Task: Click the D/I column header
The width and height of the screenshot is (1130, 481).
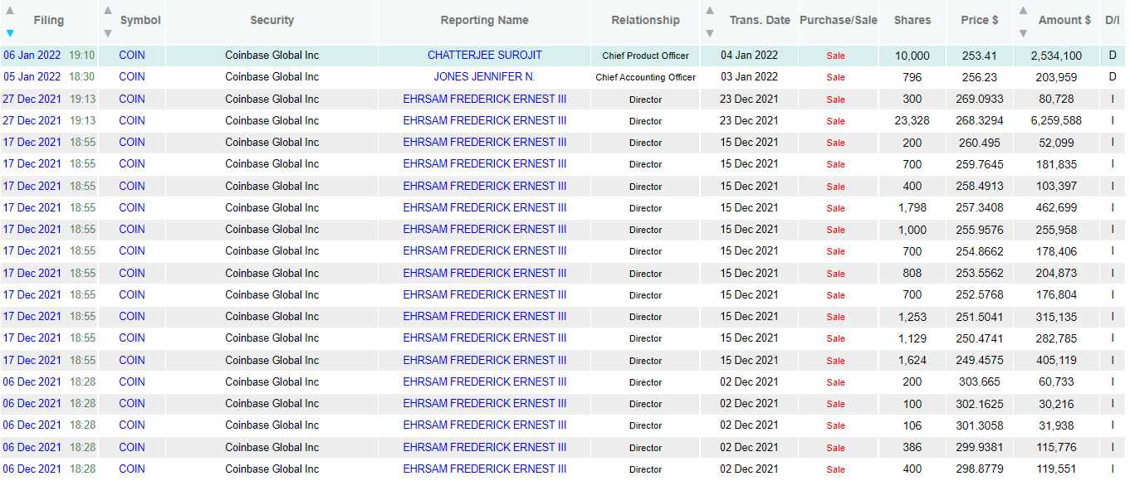Action: tap(1113, 20)
